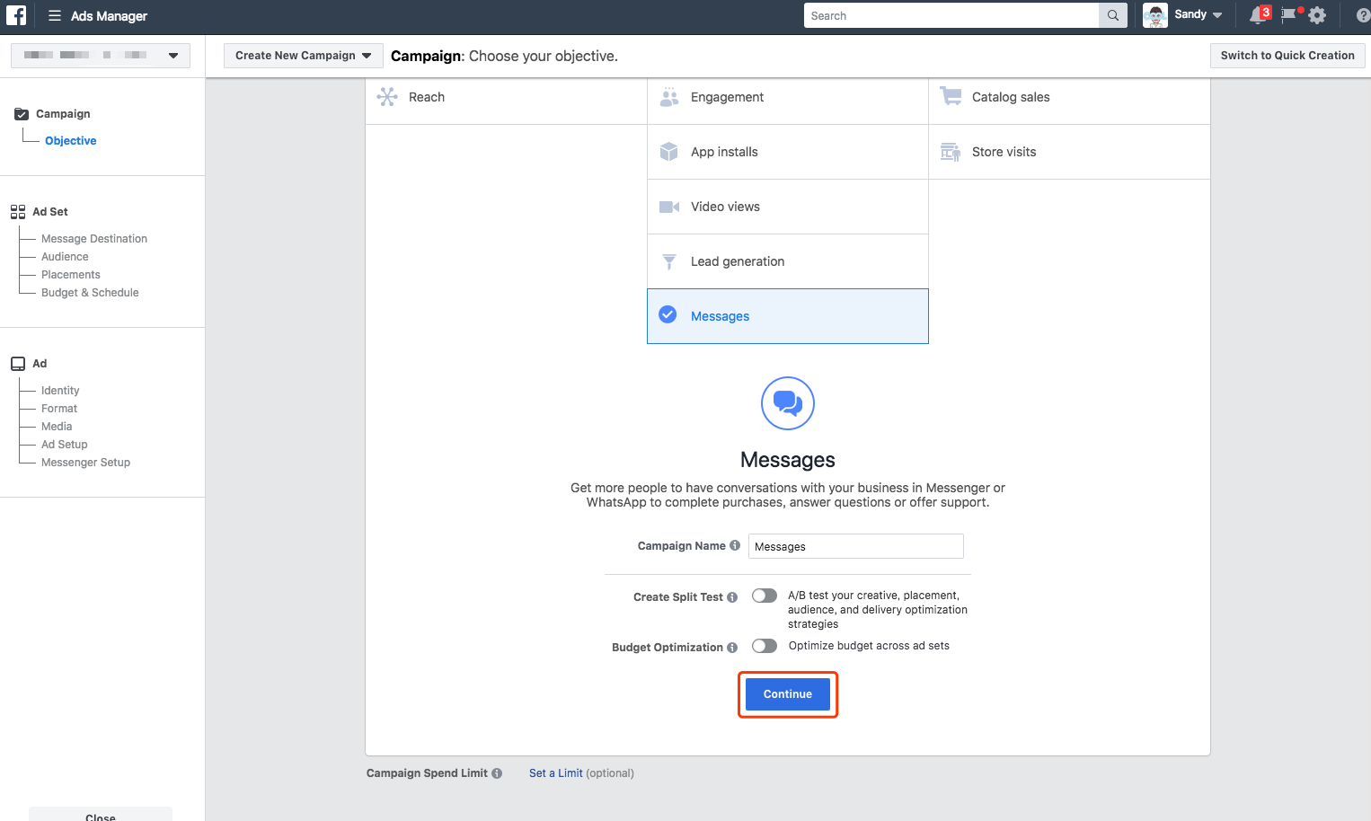Click the Ads Manager title text
The height and width of the screenshot is (821, 1371).
109,16
